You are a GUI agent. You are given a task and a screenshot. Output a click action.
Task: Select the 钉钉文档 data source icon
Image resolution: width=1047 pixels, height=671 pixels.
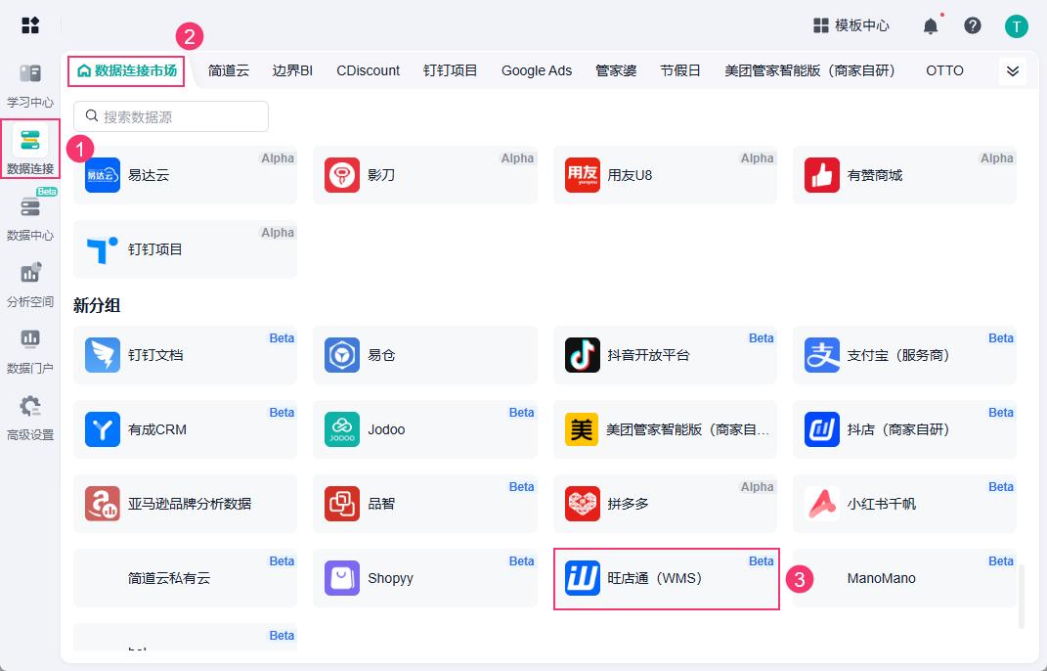point(103,355)
